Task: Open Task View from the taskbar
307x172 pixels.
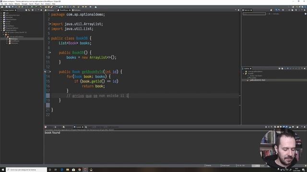Action: pyautogui.click(x=56, y=170)
